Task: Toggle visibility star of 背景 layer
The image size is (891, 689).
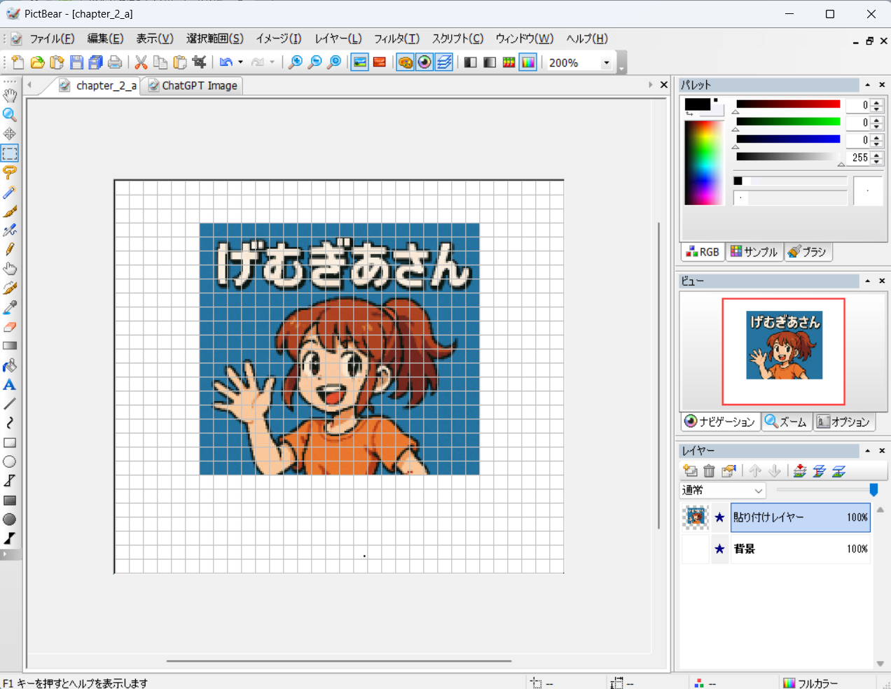Action: tap(719, 549)
